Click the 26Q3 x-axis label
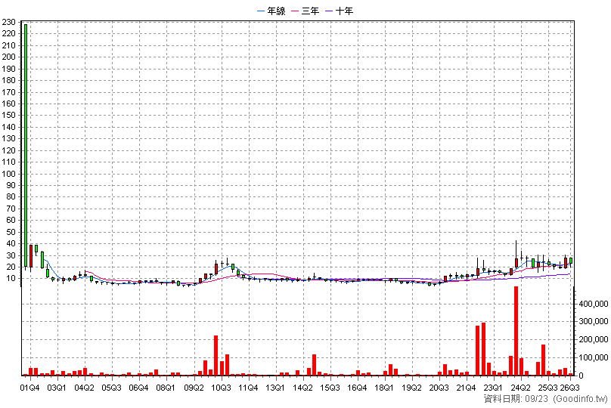 click(x=569, y=388)
